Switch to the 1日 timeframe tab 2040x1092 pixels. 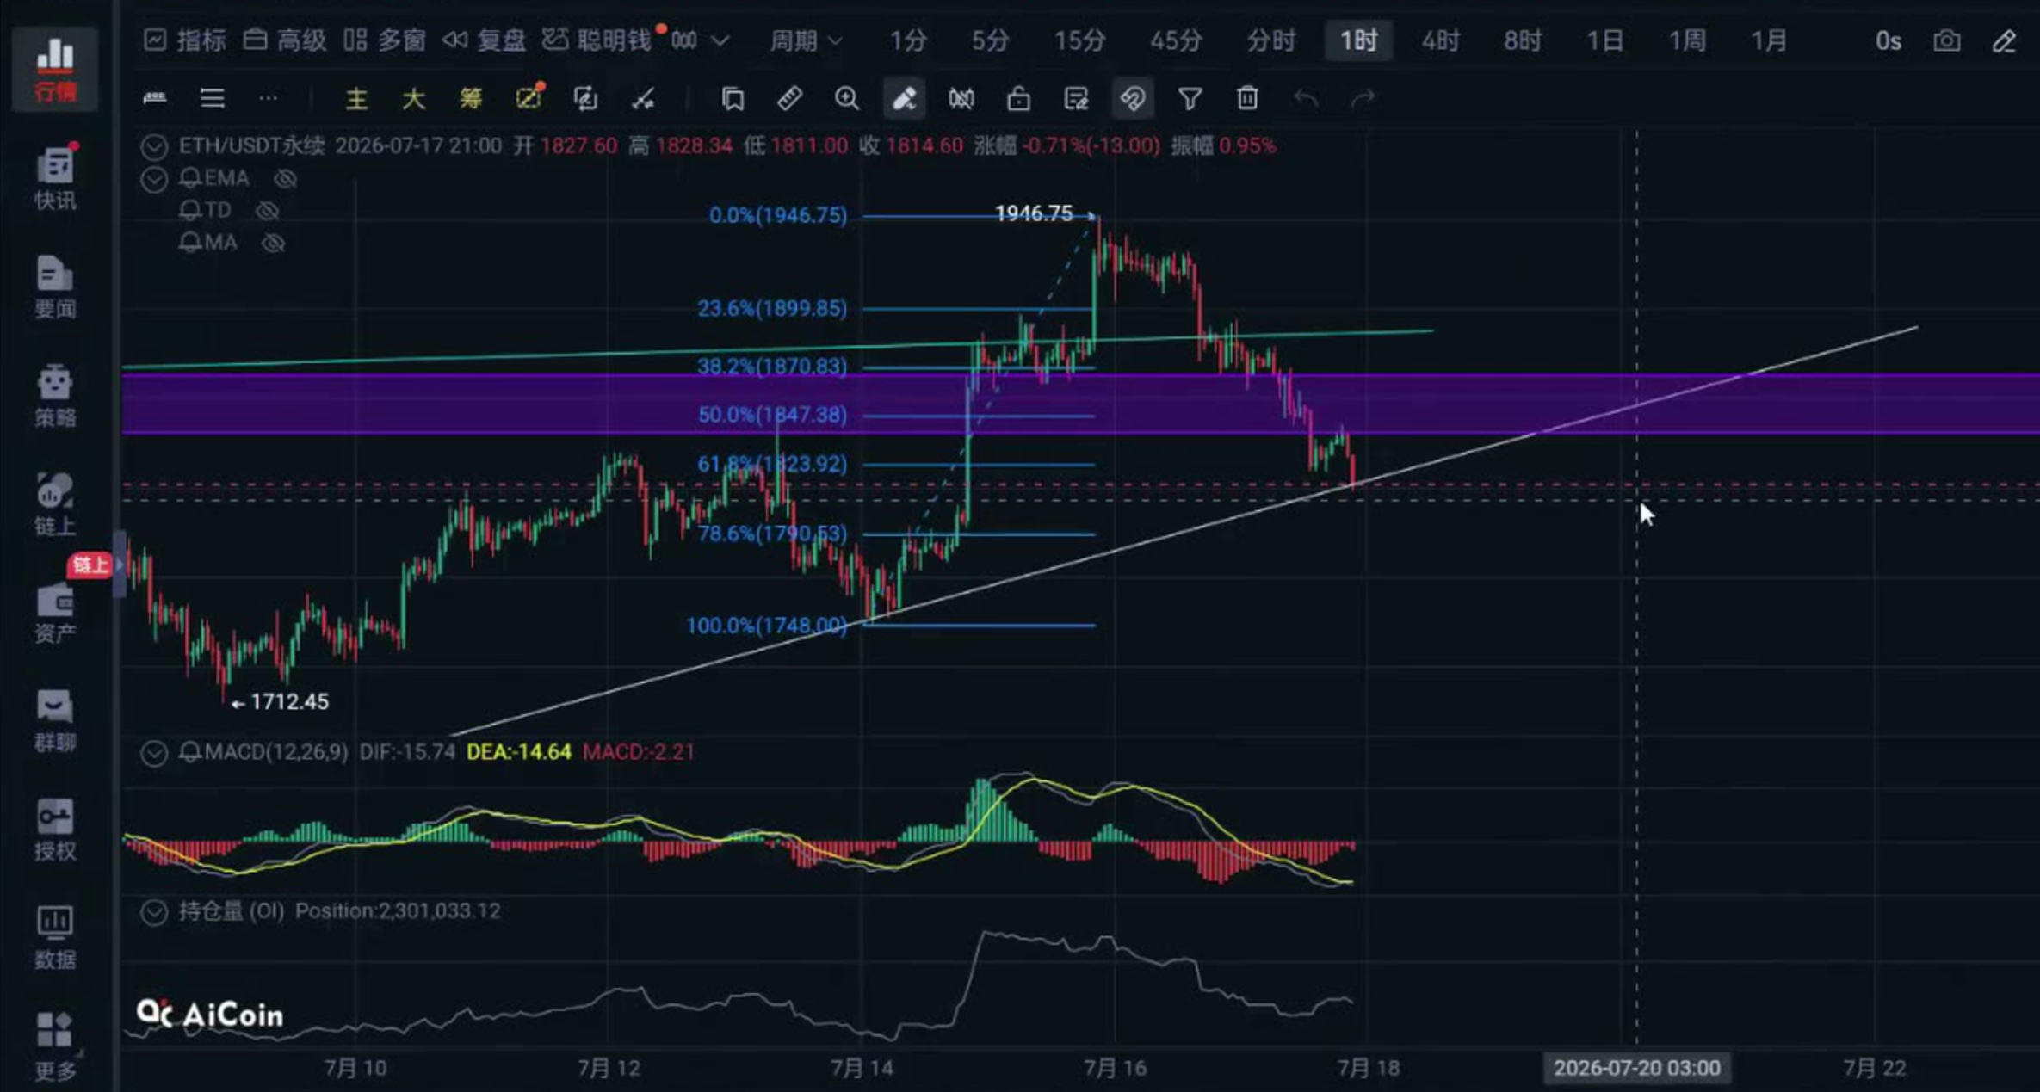(x=1604, y=40)
